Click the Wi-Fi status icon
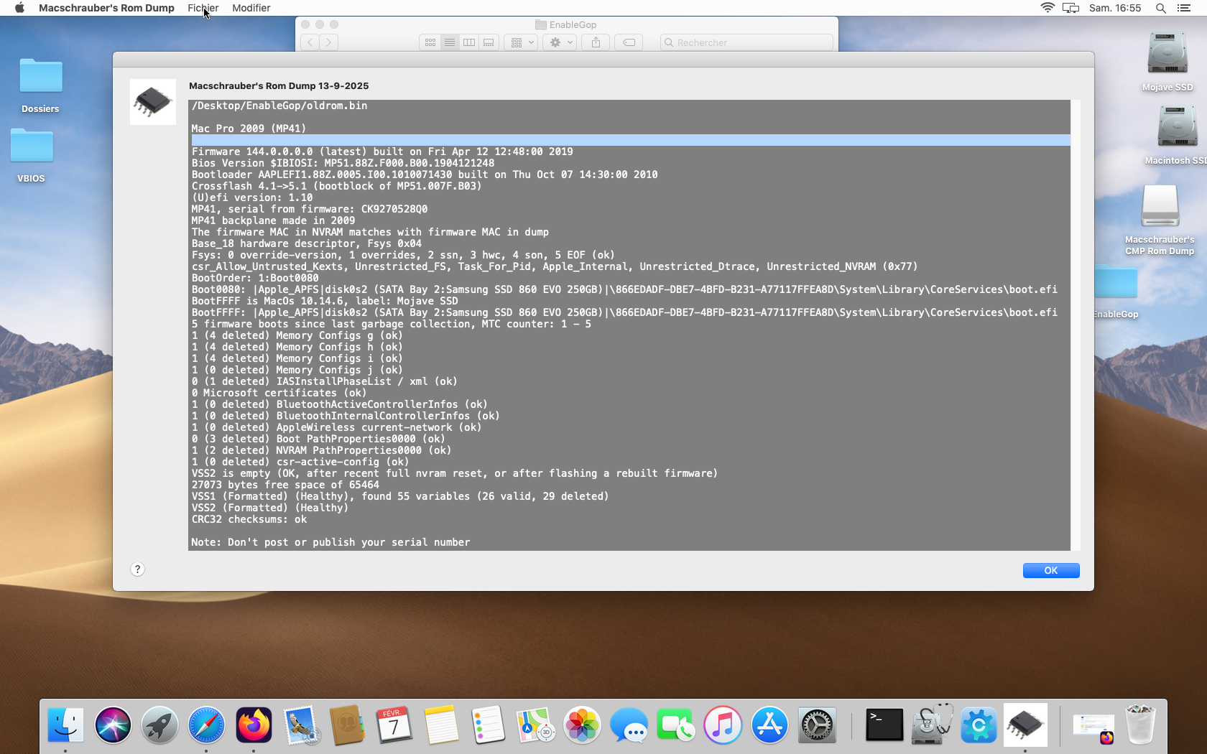The image size is (1207, 754). coord(1048,8)
